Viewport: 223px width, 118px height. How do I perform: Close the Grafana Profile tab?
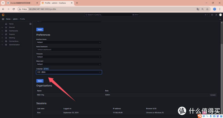72,3
